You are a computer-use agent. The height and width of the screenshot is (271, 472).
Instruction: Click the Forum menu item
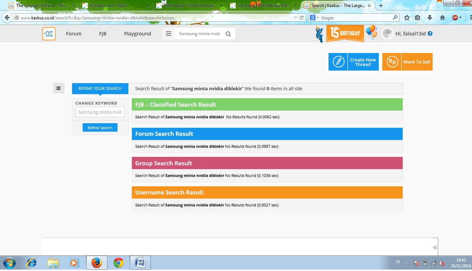74,34
